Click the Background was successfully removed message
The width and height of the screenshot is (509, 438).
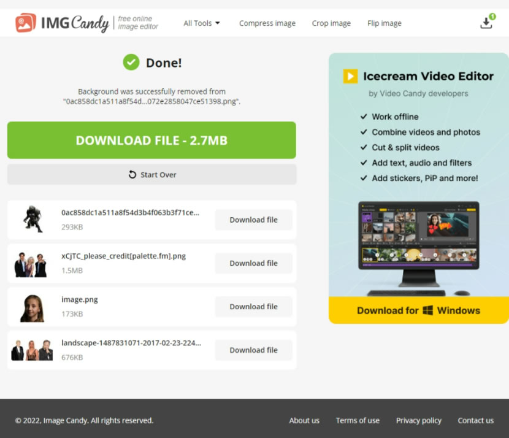tap(151, 96)
